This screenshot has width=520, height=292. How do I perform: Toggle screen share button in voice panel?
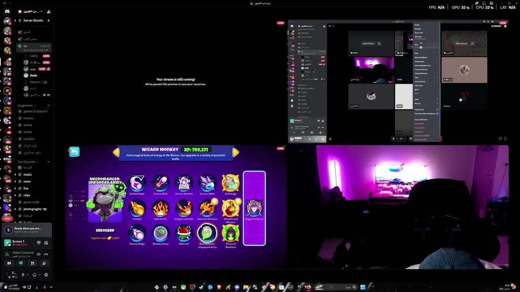(x=21, y=263)
